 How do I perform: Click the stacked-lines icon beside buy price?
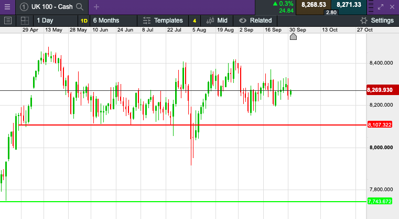click(371, 7)
